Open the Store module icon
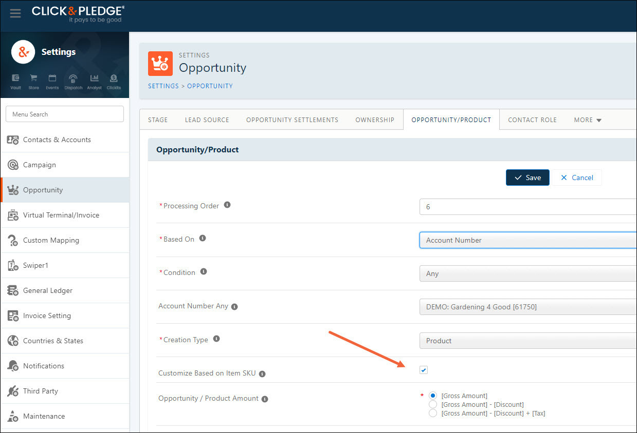The image size is (637, 433). click(x=33, y=82)
